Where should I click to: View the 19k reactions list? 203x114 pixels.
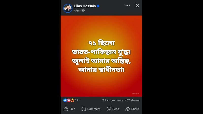point(78,100)
